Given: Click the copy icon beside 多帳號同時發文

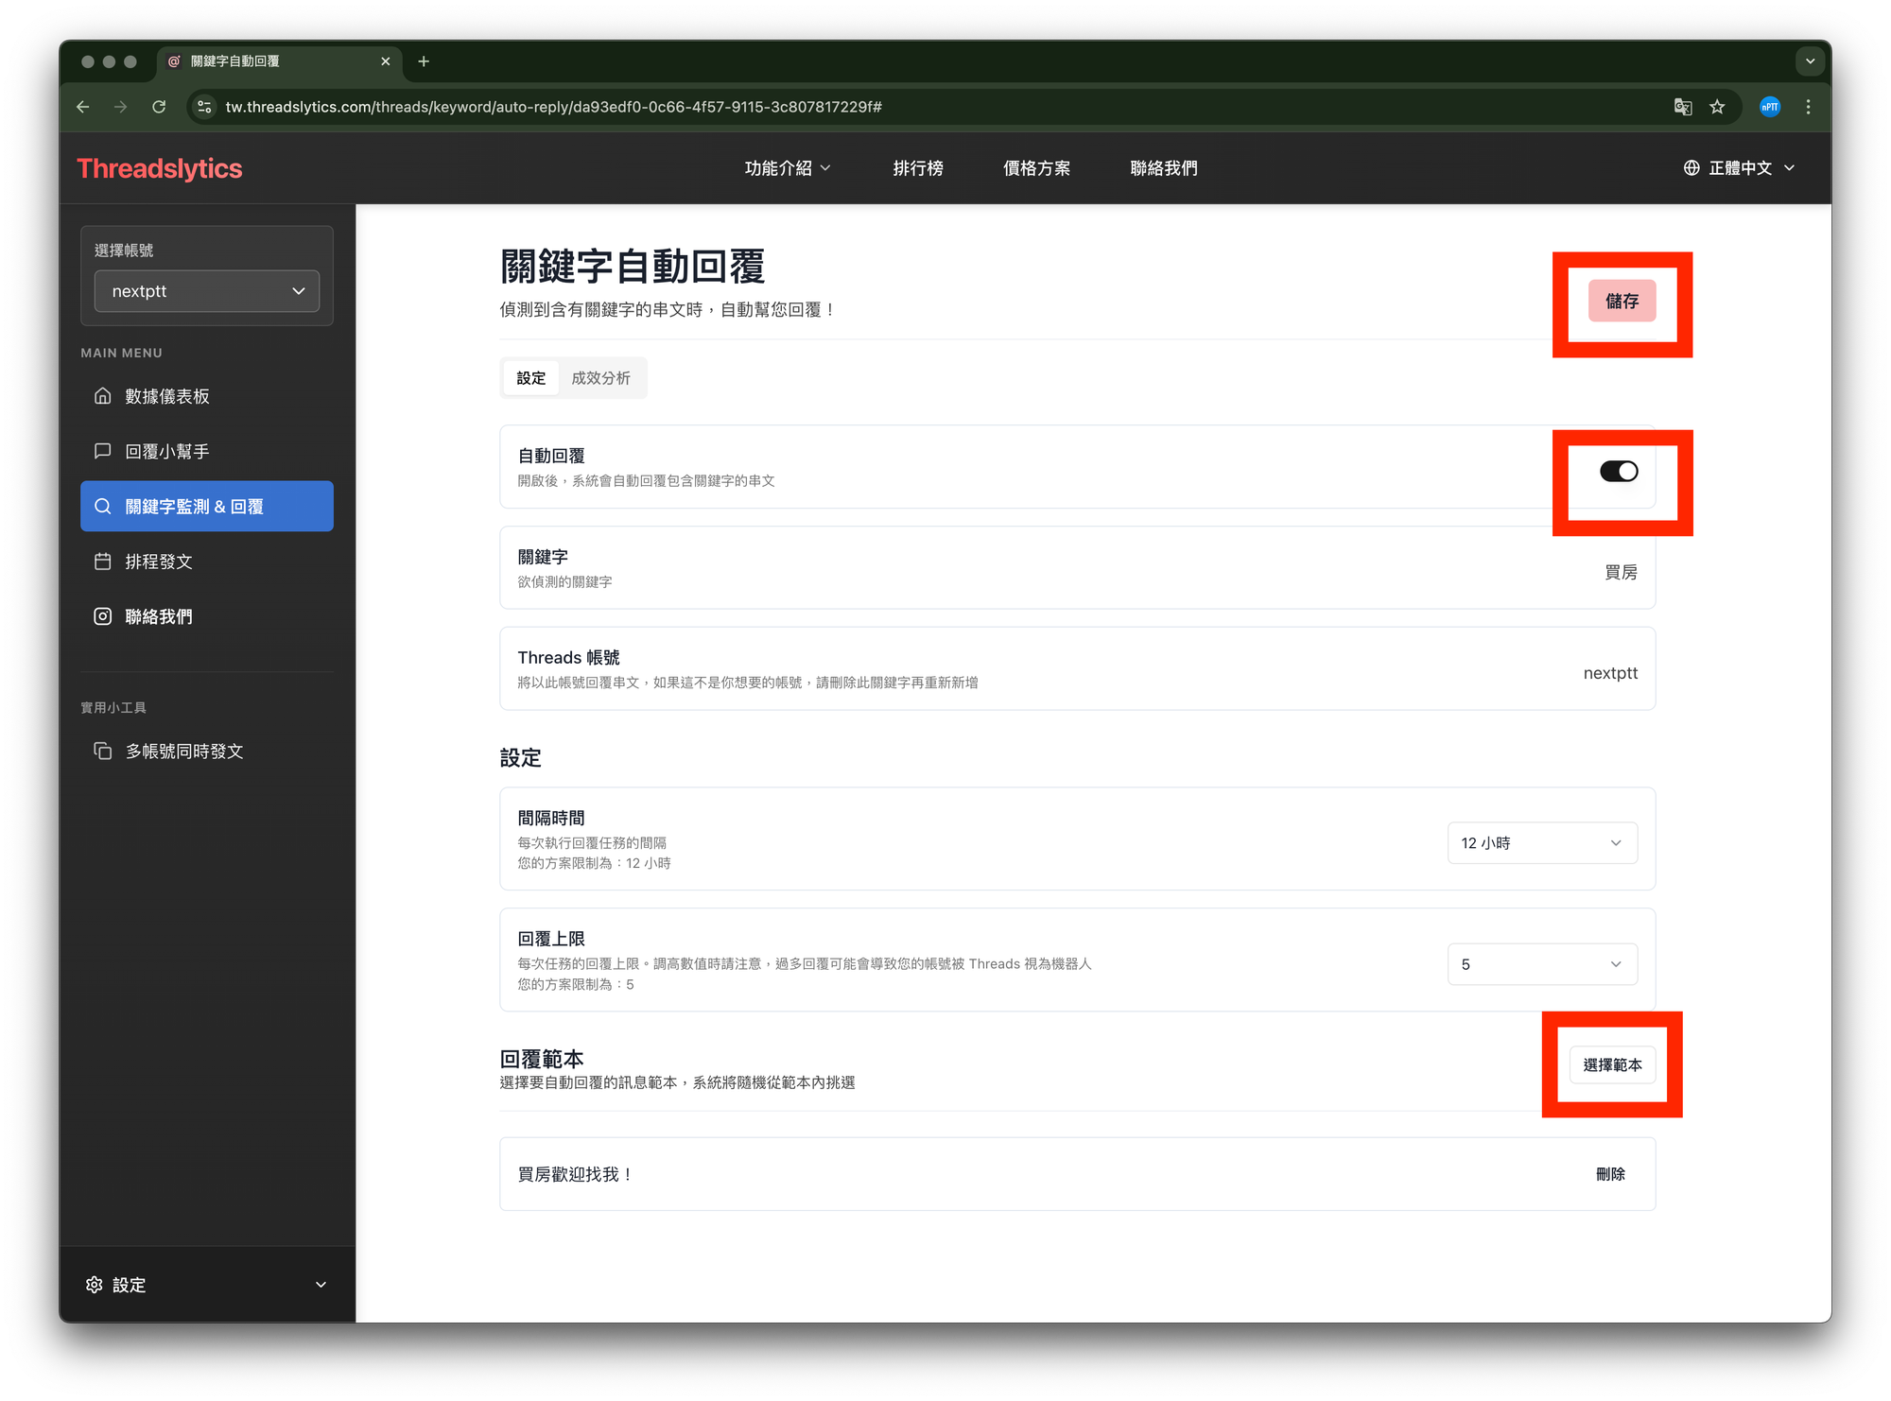Looking at the screenshot, I should click(x=103, y=751).
